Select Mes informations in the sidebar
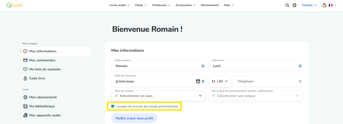The height and width of the screenshot is (124, 343). [x=56, y=51]
